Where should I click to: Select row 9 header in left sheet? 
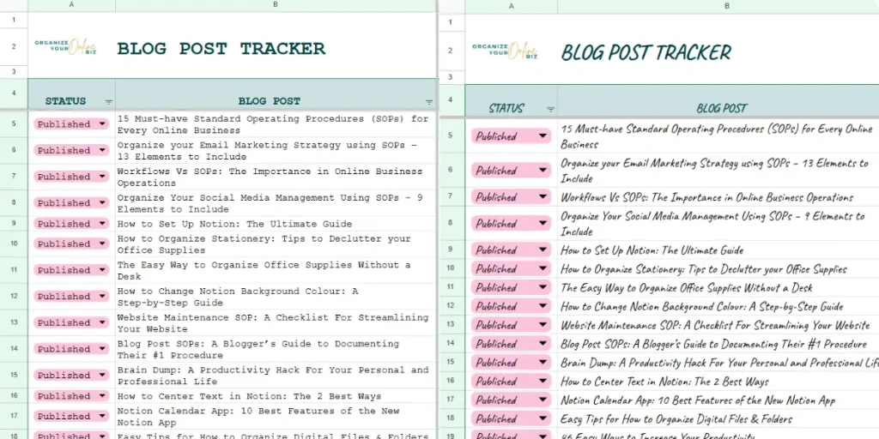[14, 224]
